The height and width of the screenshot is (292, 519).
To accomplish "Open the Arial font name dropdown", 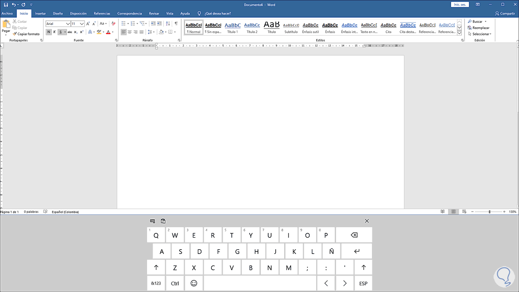I will [67, 24].
